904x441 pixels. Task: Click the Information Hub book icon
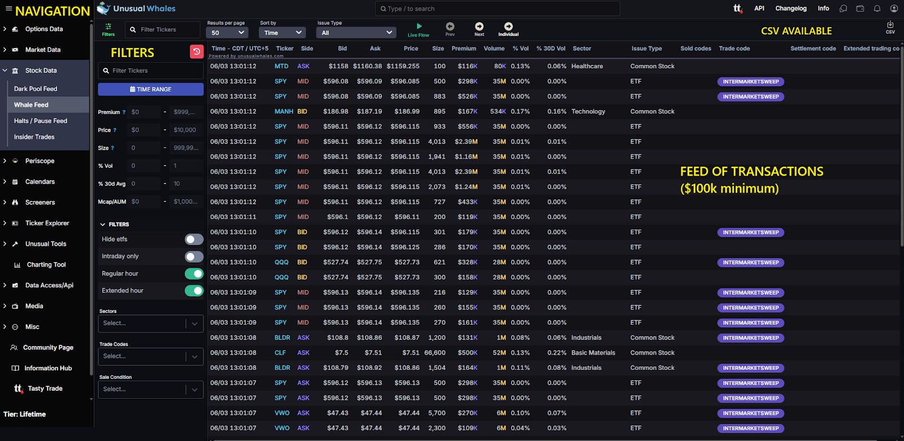click(x=15, y=368)
